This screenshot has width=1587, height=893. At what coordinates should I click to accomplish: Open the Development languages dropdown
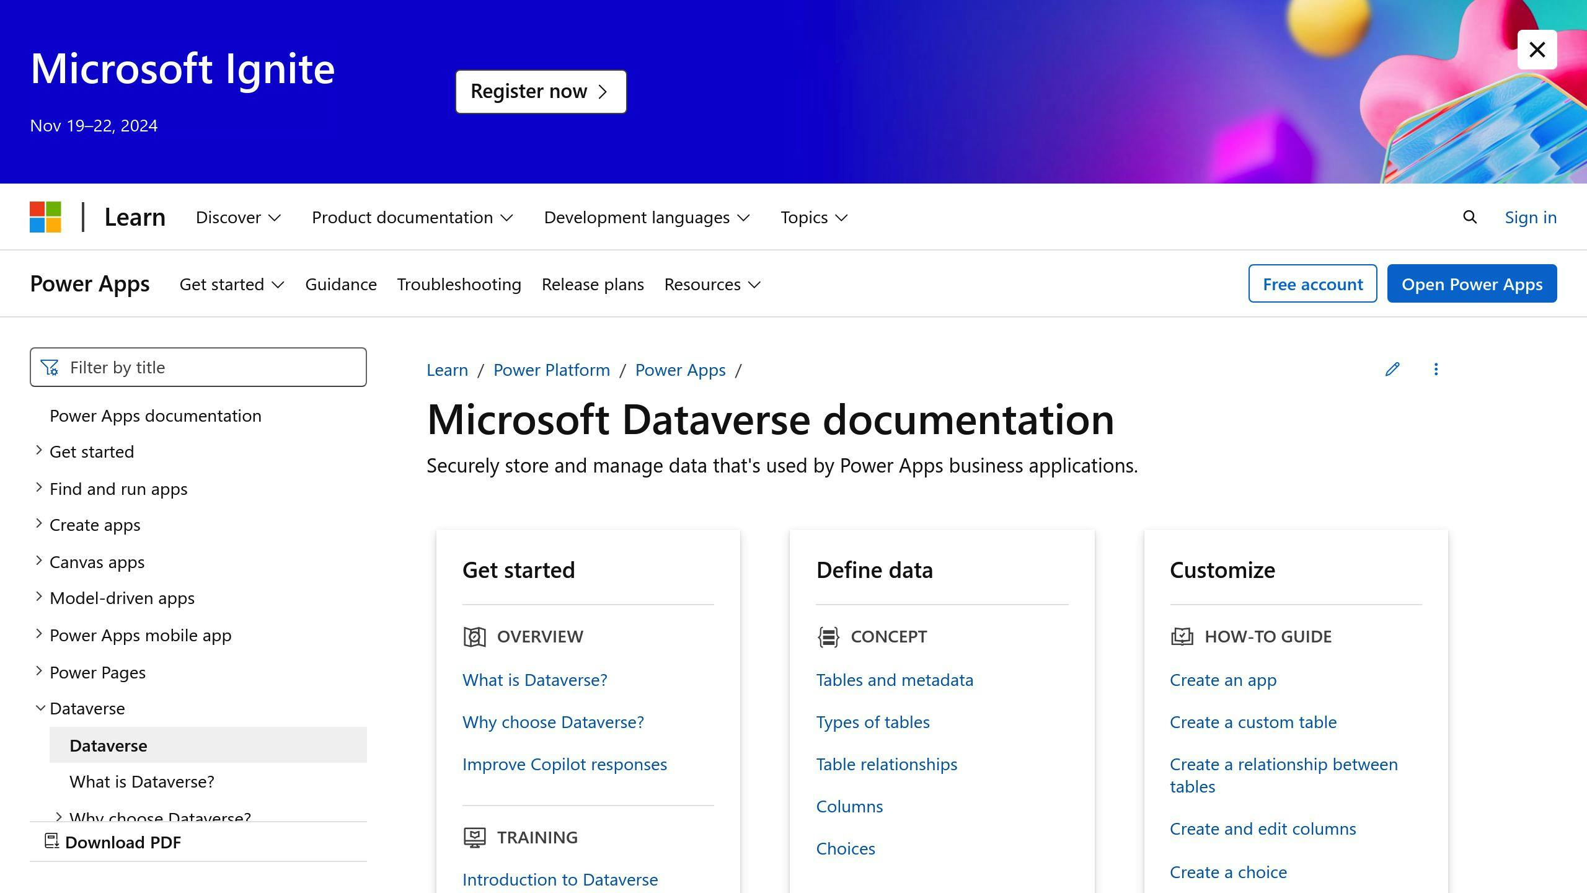pos(647,218)
